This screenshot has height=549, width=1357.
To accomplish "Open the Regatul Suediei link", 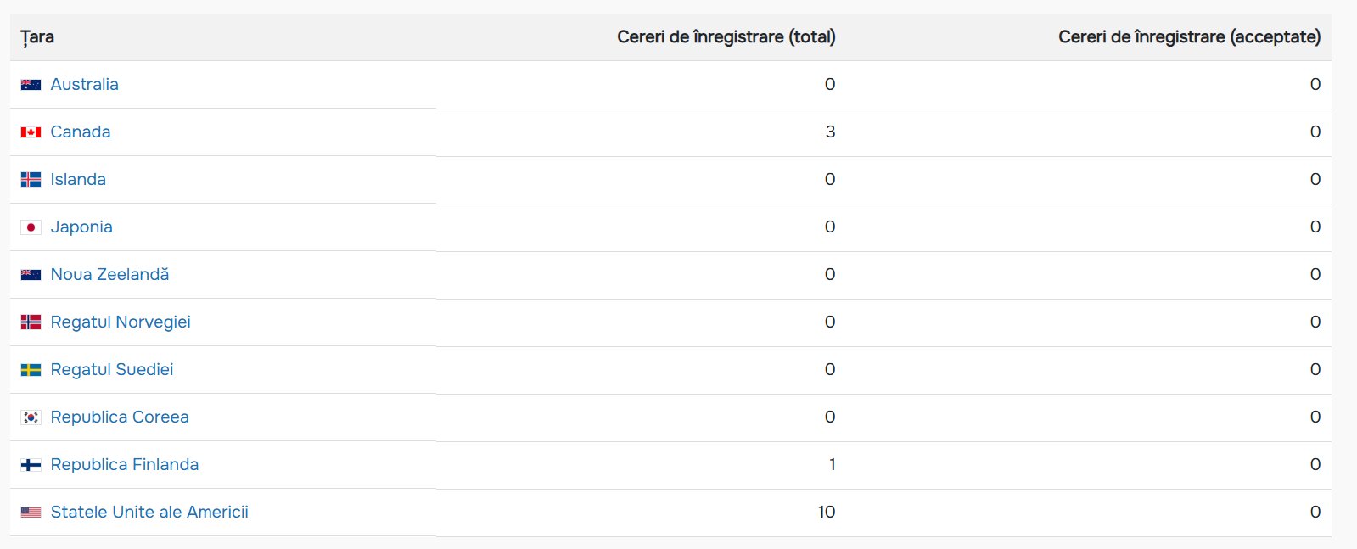I will tap(112, 369).
